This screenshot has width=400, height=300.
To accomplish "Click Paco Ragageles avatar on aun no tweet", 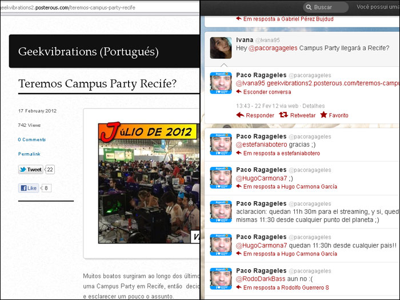I will 221,279.
